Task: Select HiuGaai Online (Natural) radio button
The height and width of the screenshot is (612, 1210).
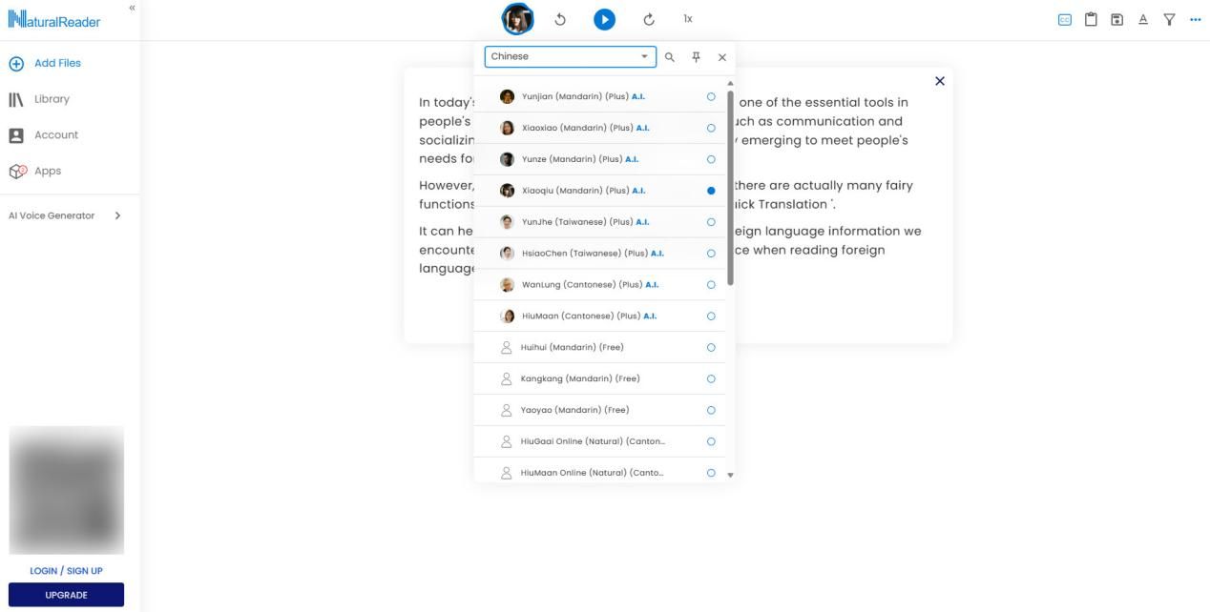Action: [711, 441]
